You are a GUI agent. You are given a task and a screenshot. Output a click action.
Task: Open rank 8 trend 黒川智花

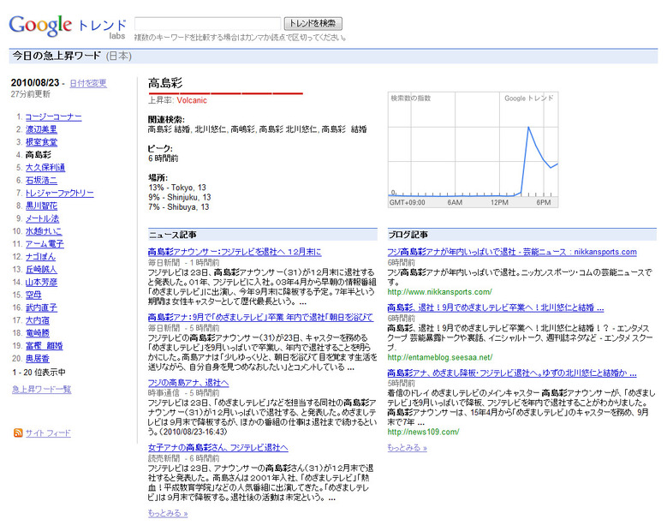[x=41, y=206]
